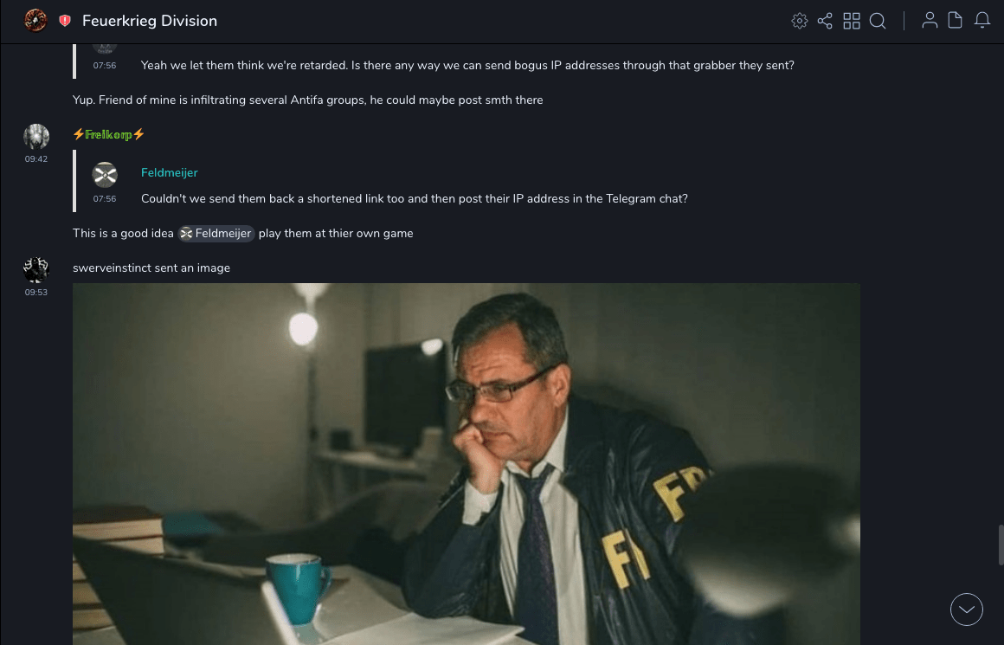Image resolution: width=1004 pixels, height=645 pixels.
Task: Click Feldmeijer's avatar in quoted message
Action: 105,175
